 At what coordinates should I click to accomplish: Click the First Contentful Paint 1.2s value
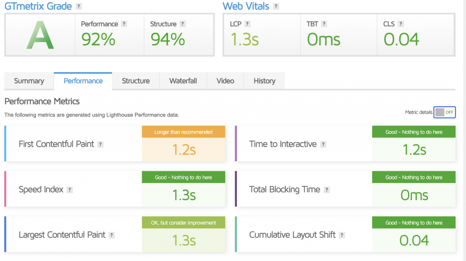[184, 150]
